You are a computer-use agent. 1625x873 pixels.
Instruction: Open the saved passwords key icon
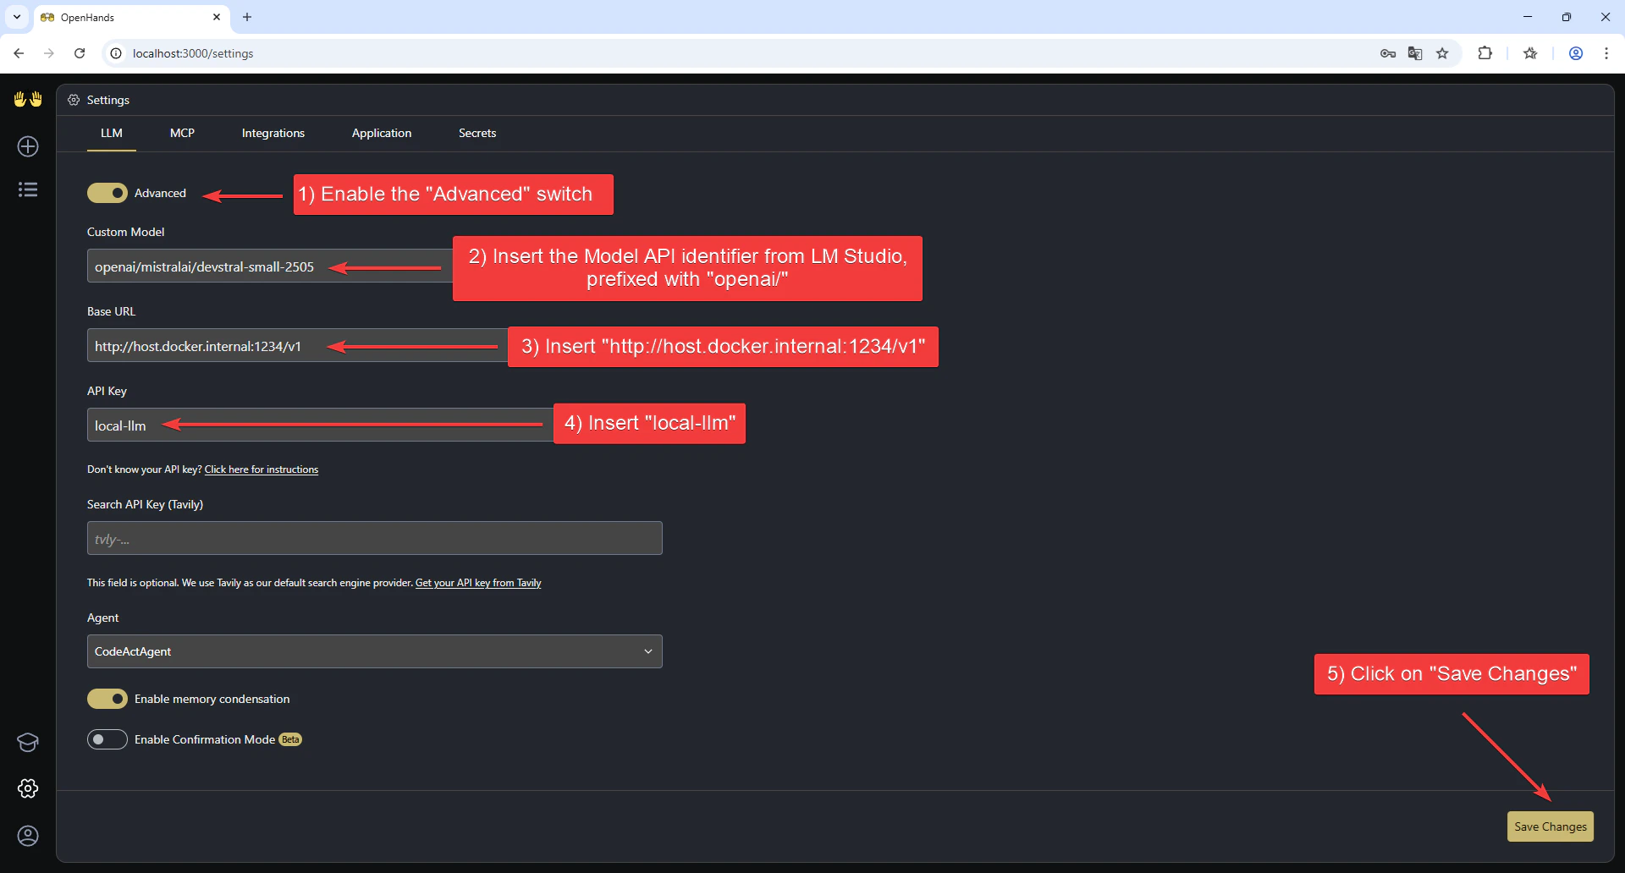tap(1388, 53)
